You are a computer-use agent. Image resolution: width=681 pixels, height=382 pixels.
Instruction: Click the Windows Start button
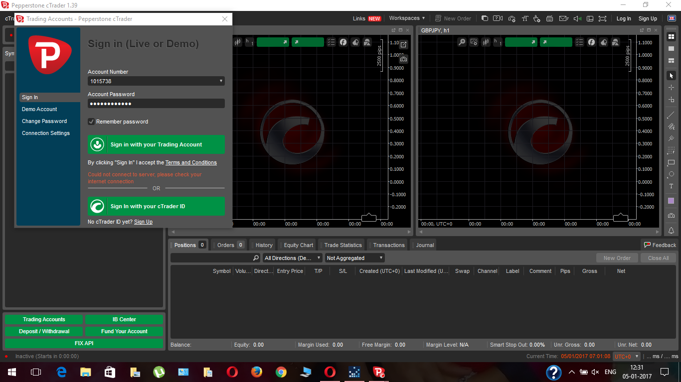11,372
